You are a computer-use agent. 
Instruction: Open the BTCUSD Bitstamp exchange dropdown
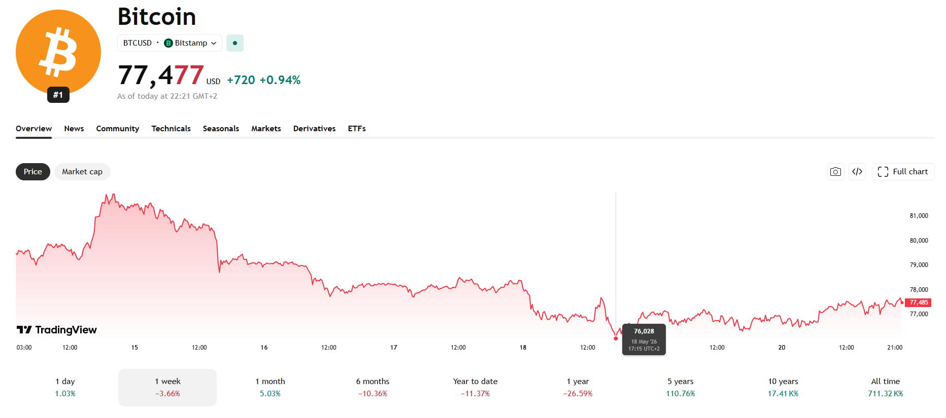[x=170, y=43]
